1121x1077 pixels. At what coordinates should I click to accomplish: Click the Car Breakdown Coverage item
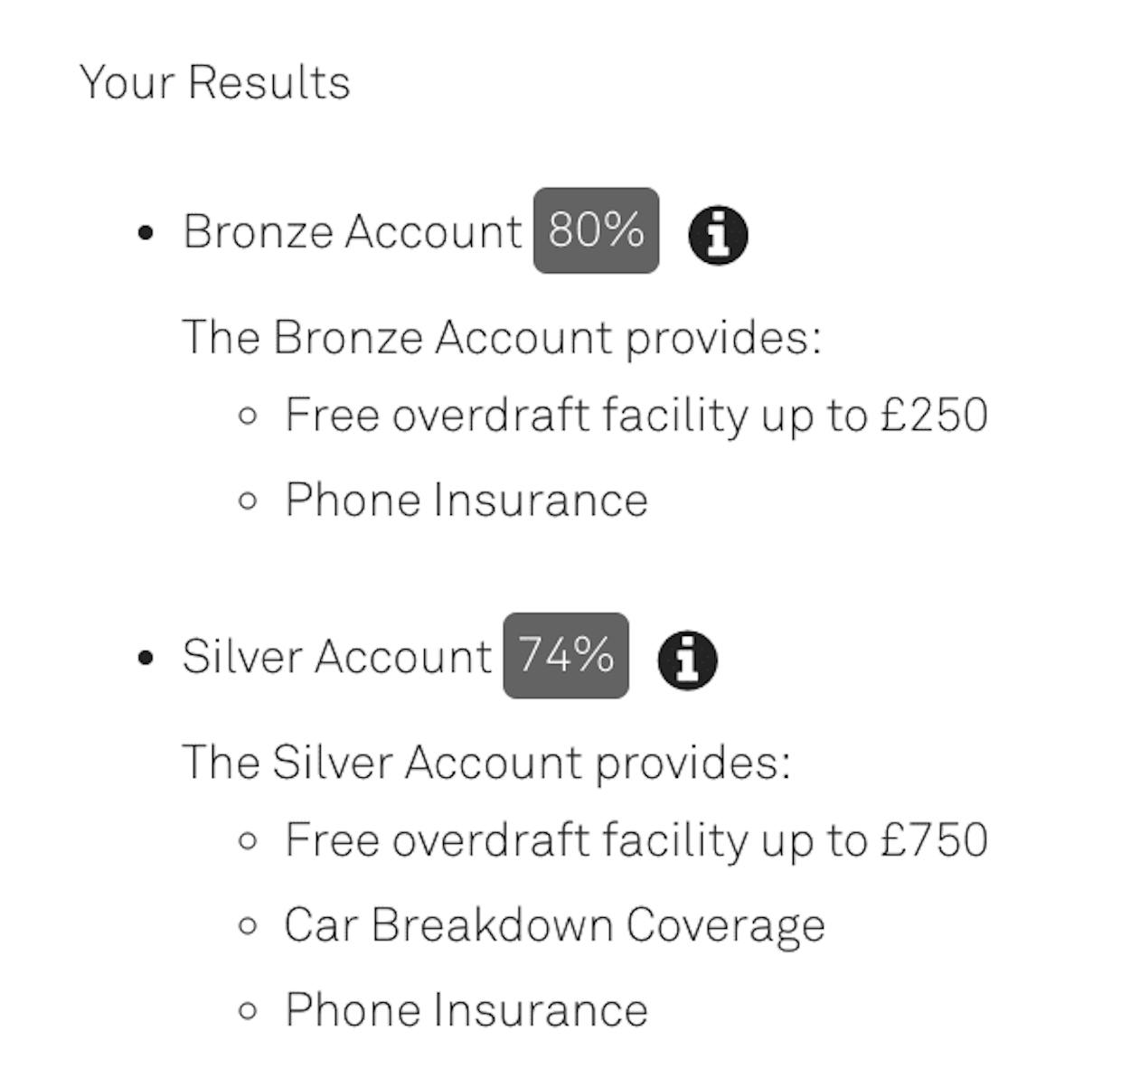[x=555, y=926]
